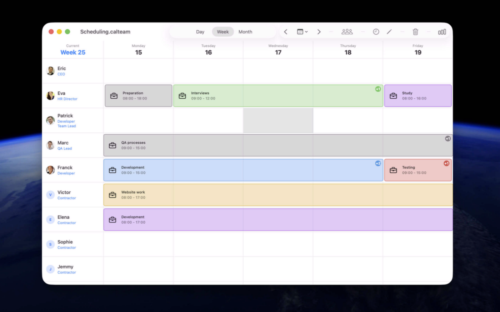Open Franck's Development event
The image size is (500, 312).
click(x=243, y=170)
